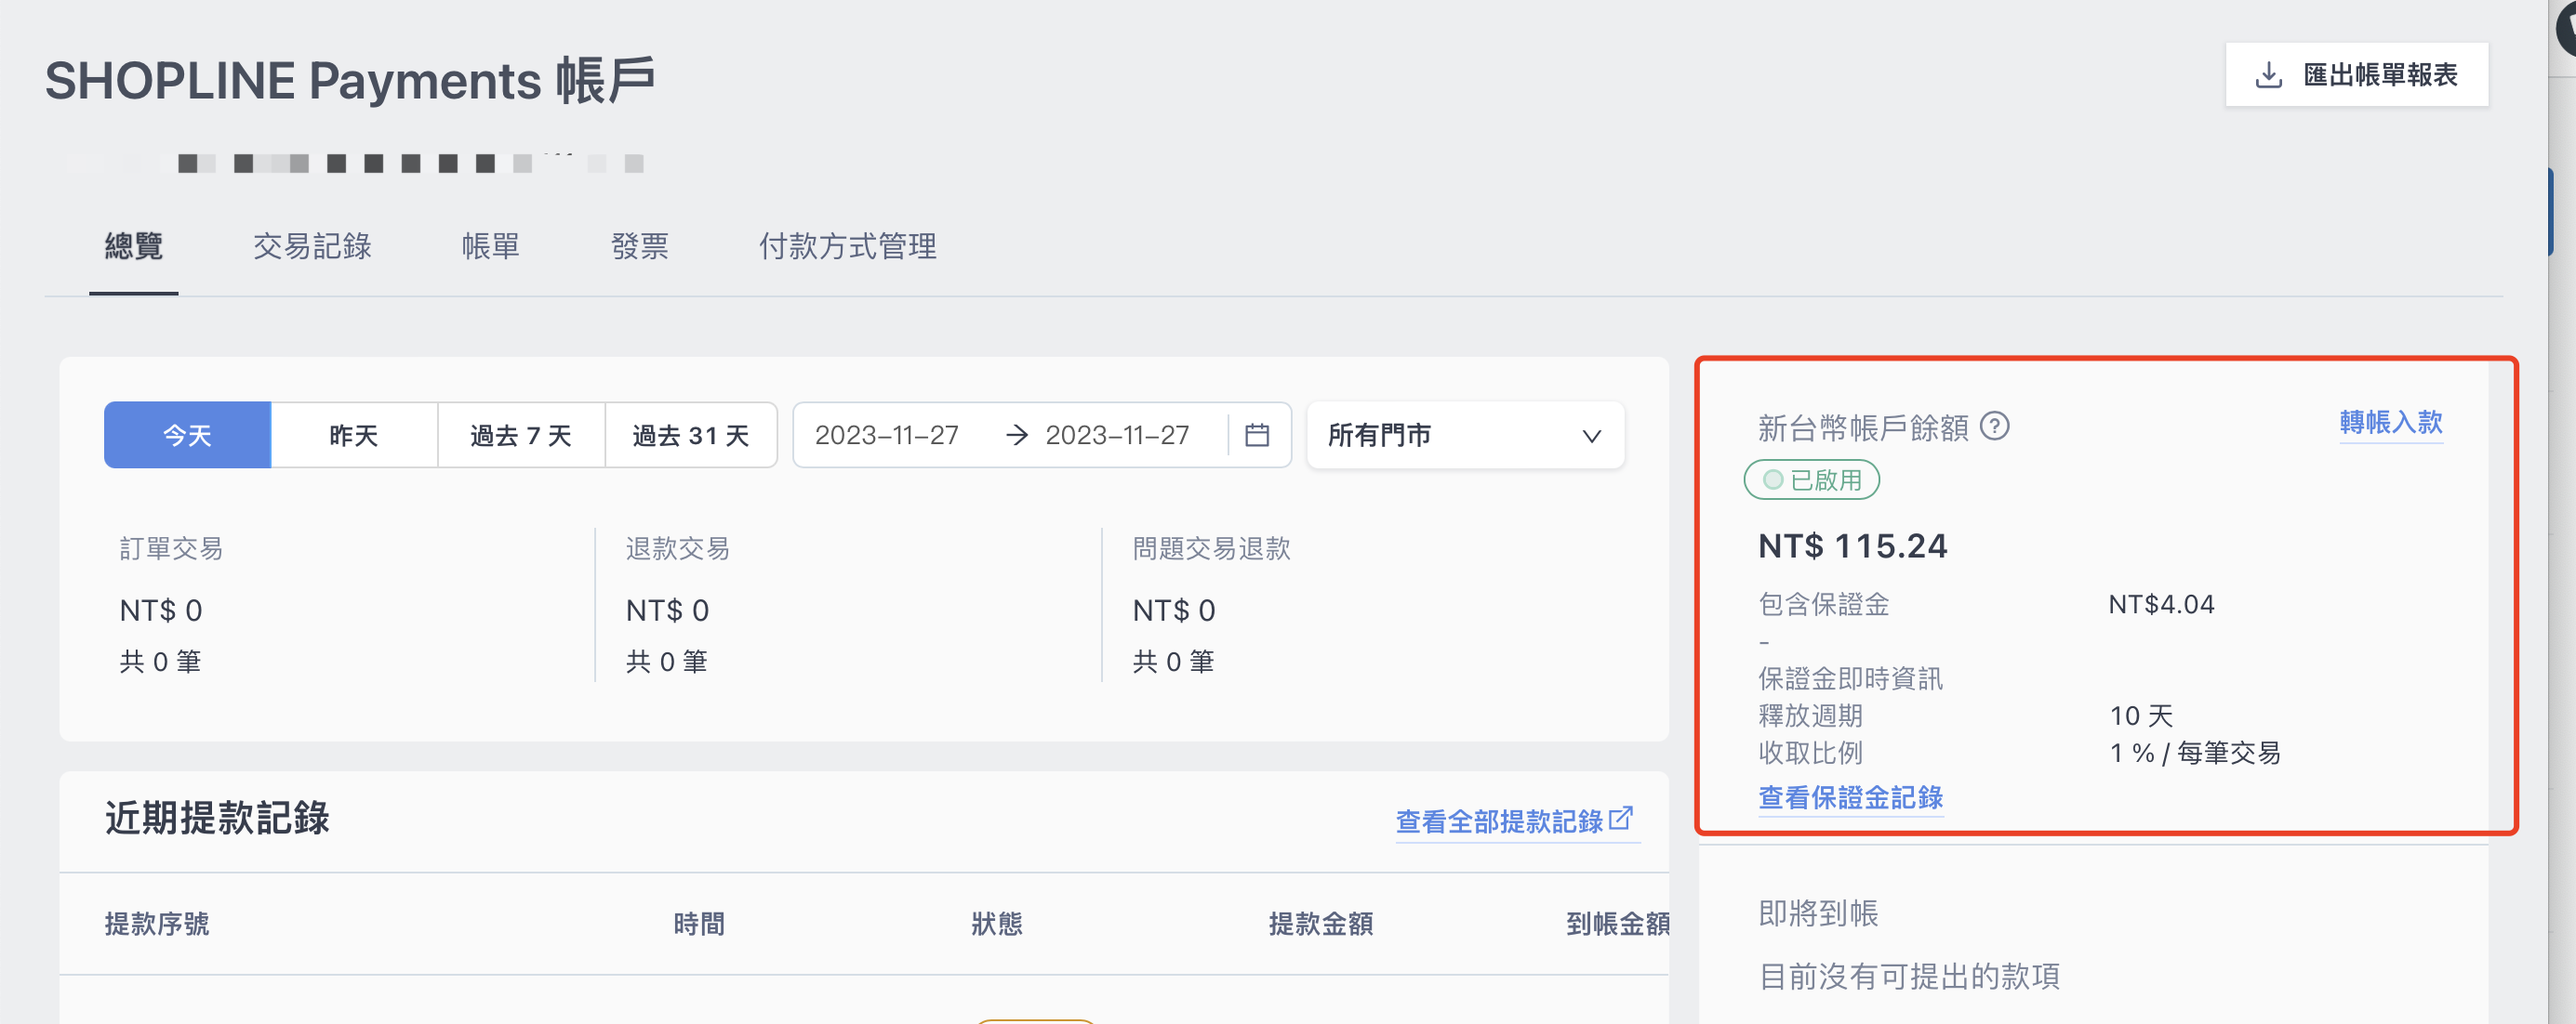Select the 今天 date range button
Image resolution: width=2576 pixels, height=1024 pixels.
click(187, 436)
